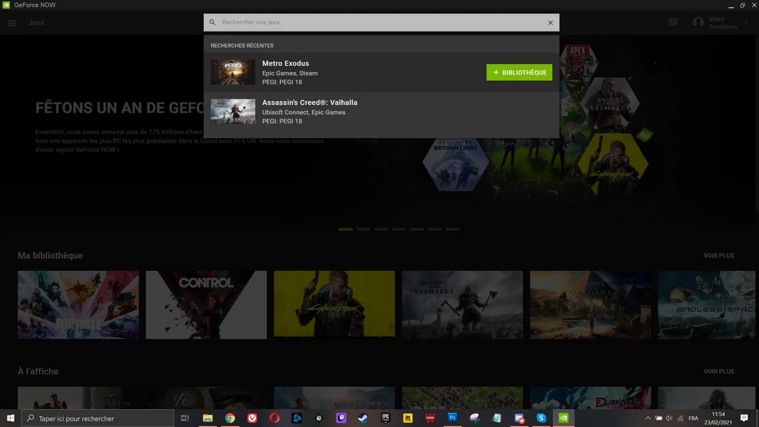
Task: Open Photoshop from taskbar
Action: [x=452, y=418]
